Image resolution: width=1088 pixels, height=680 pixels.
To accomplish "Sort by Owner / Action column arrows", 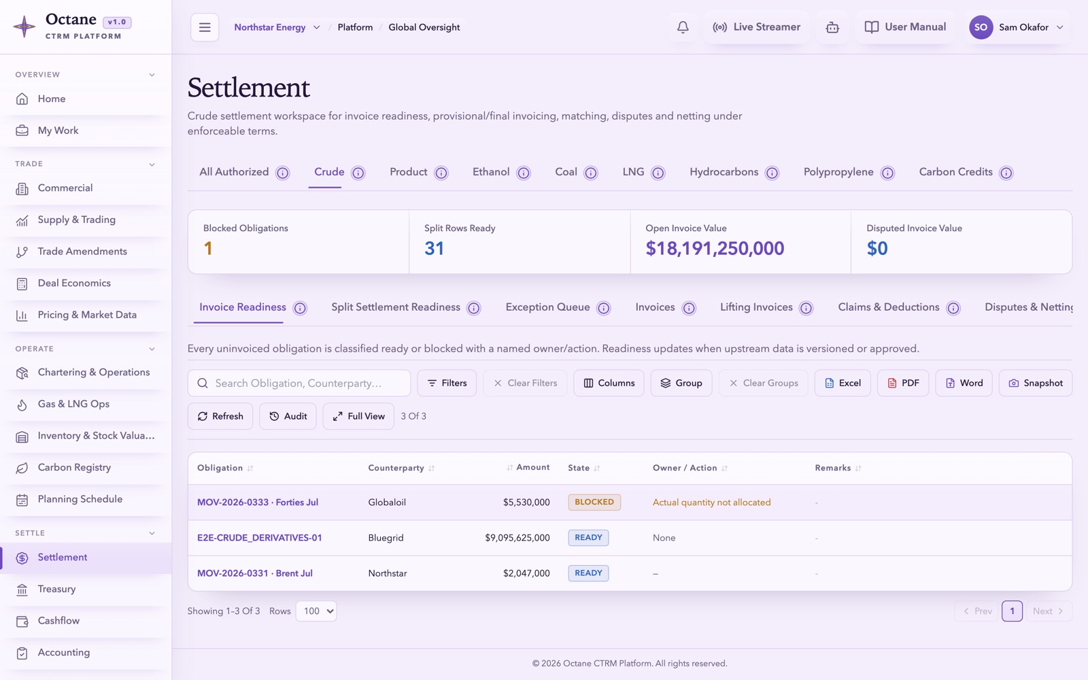I will (724, 469).
